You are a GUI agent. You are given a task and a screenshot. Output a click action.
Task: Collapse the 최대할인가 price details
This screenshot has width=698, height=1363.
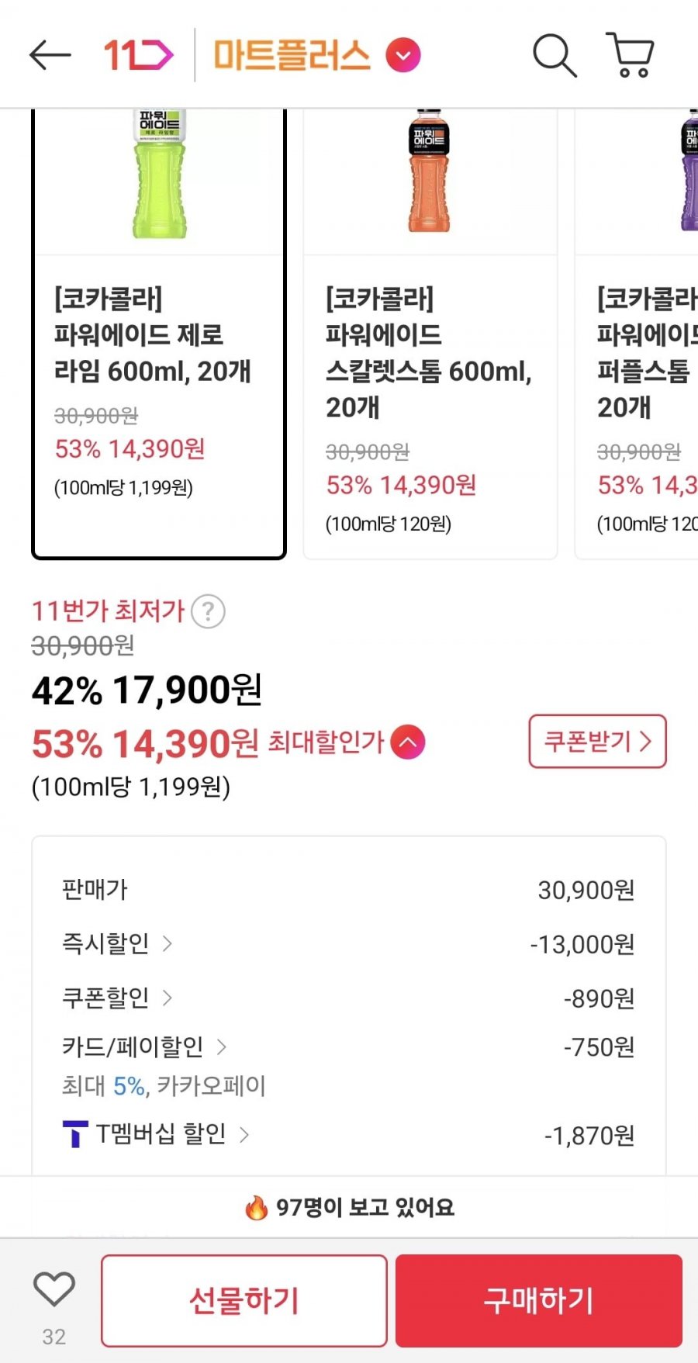point(408,742)
